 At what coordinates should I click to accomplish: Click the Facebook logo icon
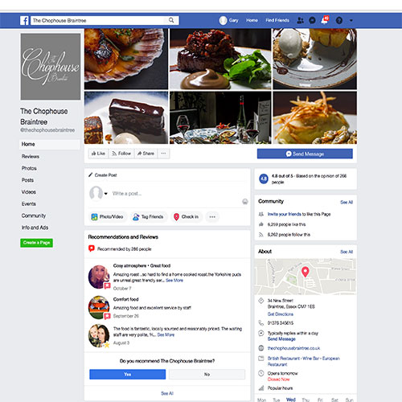[x=24, y=20]
